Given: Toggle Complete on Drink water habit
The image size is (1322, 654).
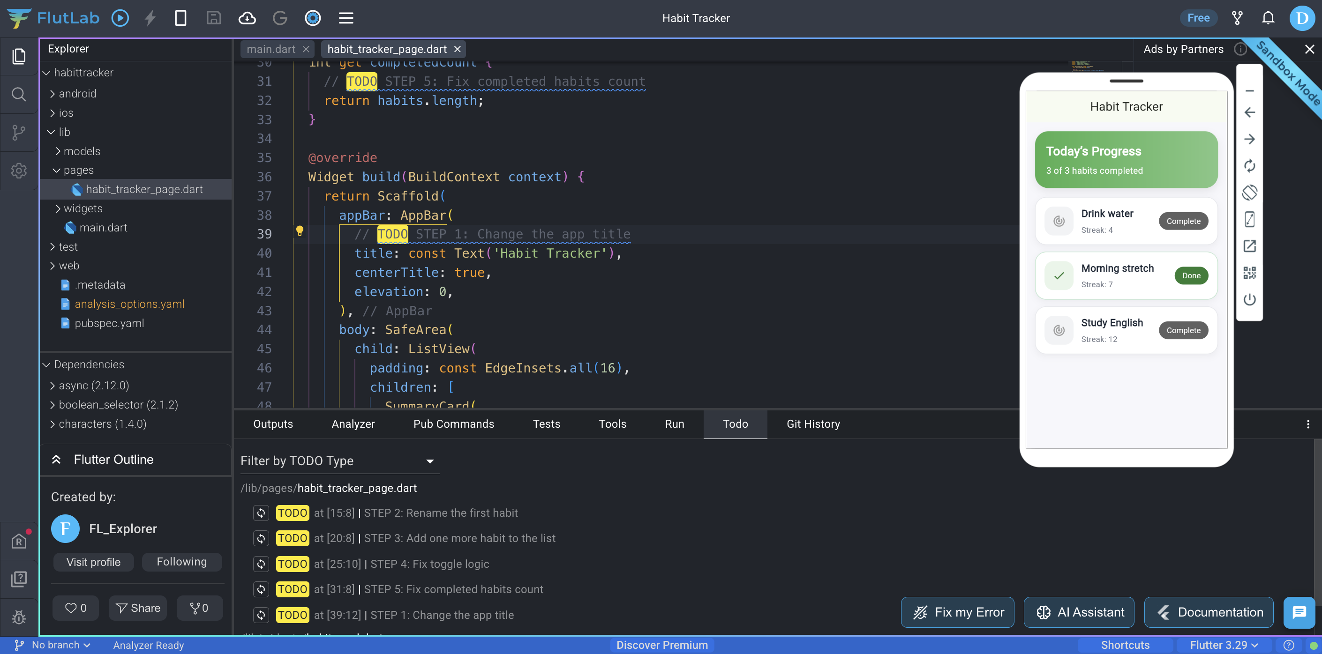Looking at the screenshot, I should (1183, 221).
